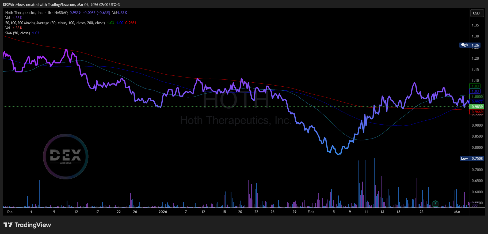Click the 'Feb' label on the time axis
This screenshot has height=234, width=488.
(x=311, y=212)
